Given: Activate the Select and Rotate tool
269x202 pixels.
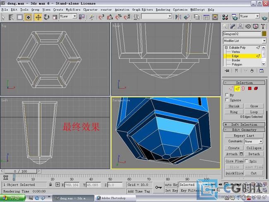Looking at the screenshot, I should (46, 17).
